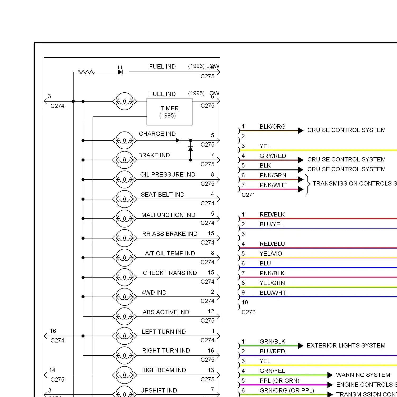
Task: Click the MALFUNCTION IND text label
Action: tap(168, 215)
